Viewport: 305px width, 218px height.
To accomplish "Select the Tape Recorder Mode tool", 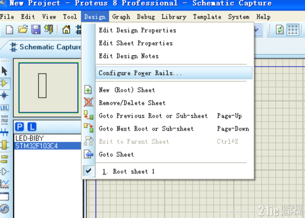I will [x=5, y=196].
